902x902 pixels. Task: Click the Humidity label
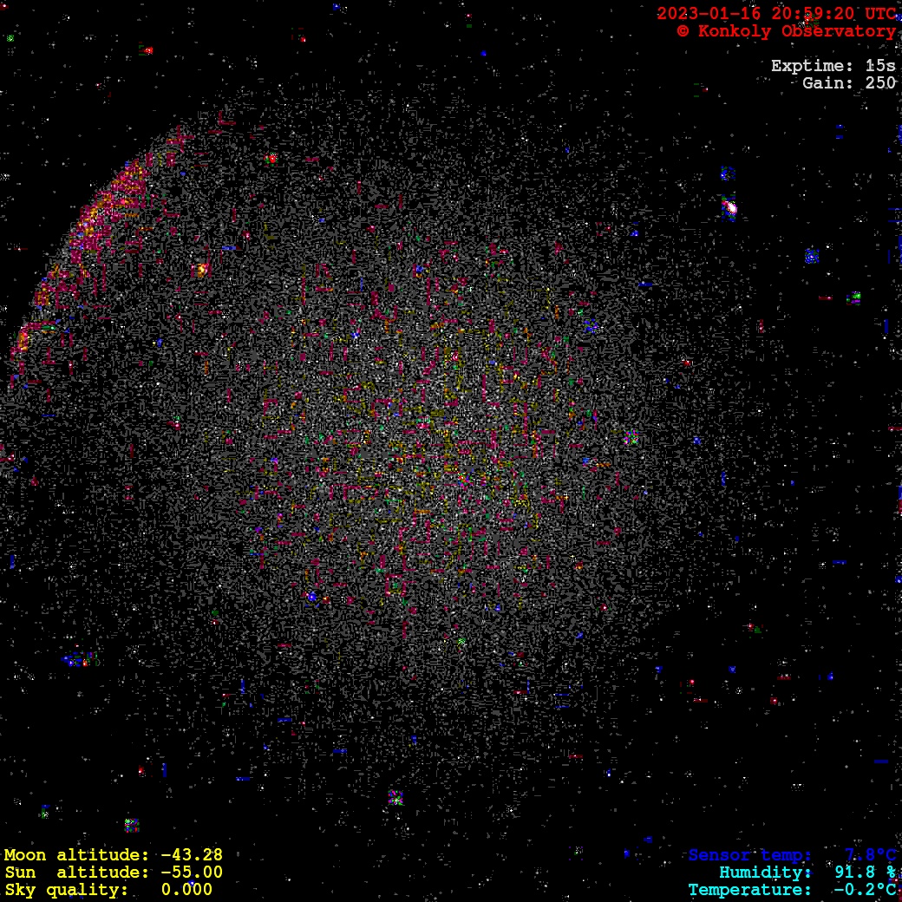[765, 873]
